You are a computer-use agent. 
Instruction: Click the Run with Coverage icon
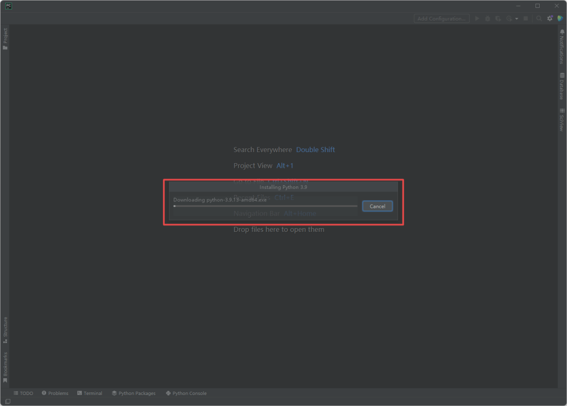pos(498,18)
